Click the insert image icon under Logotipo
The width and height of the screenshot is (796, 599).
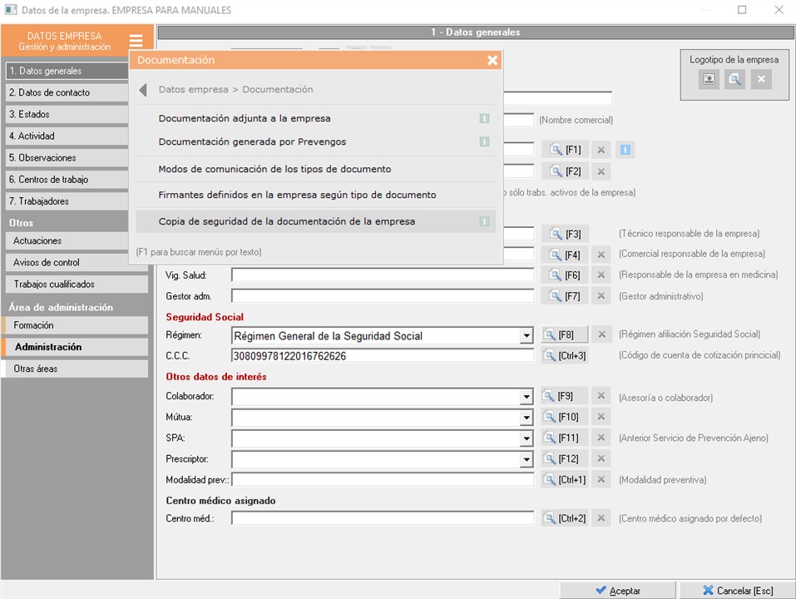coord(709,79)
